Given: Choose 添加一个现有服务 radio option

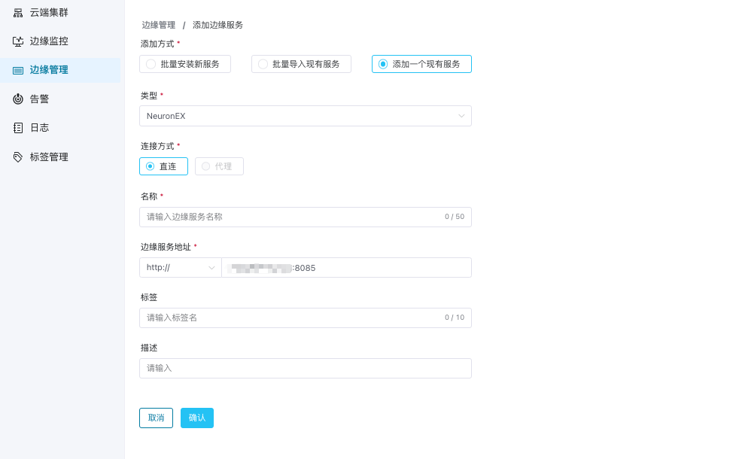Looking at the screenshot, I should [x=383, y=64].
